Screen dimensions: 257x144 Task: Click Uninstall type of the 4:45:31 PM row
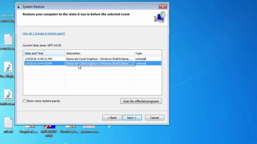click(x=141, y=59)
